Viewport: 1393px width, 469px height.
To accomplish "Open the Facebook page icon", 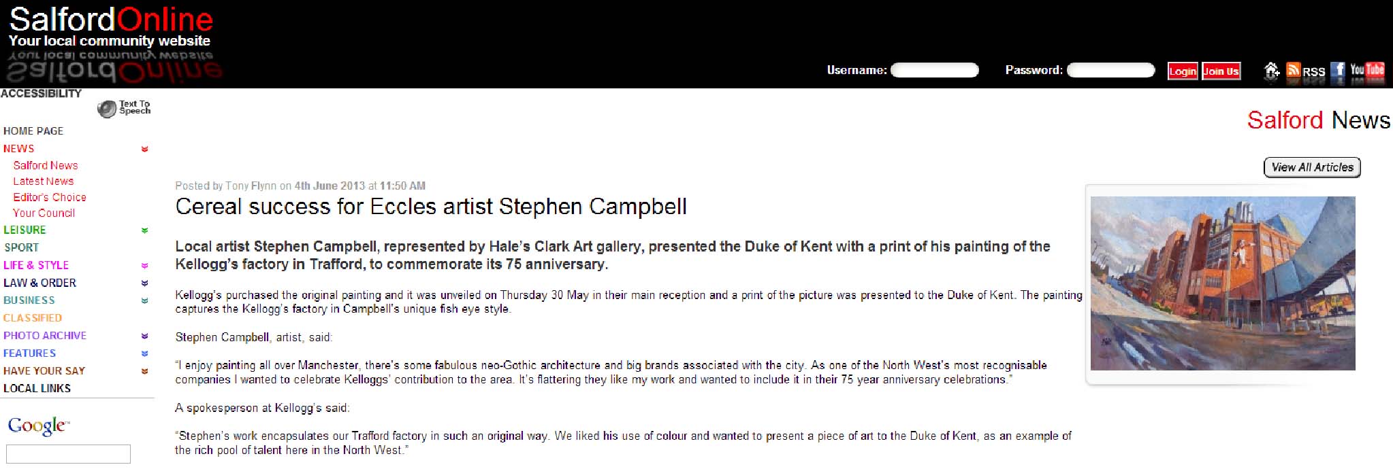I will (x=1338, y=70).
